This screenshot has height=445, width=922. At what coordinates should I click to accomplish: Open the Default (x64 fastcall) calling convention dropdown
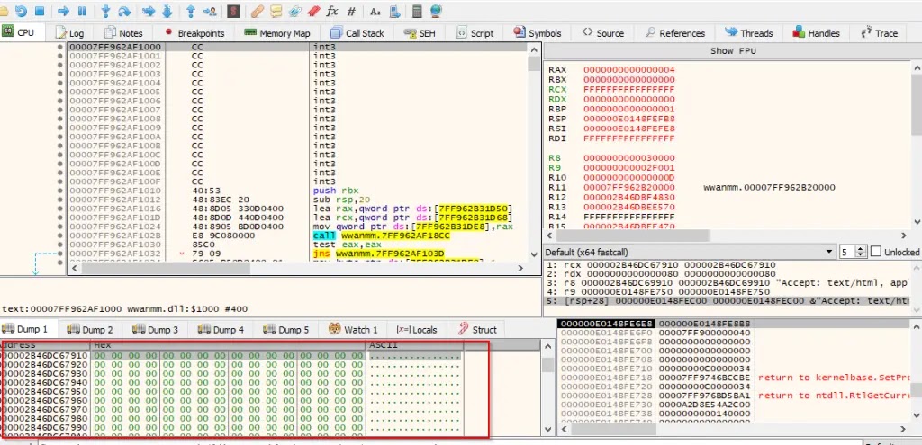pos(691,252)
